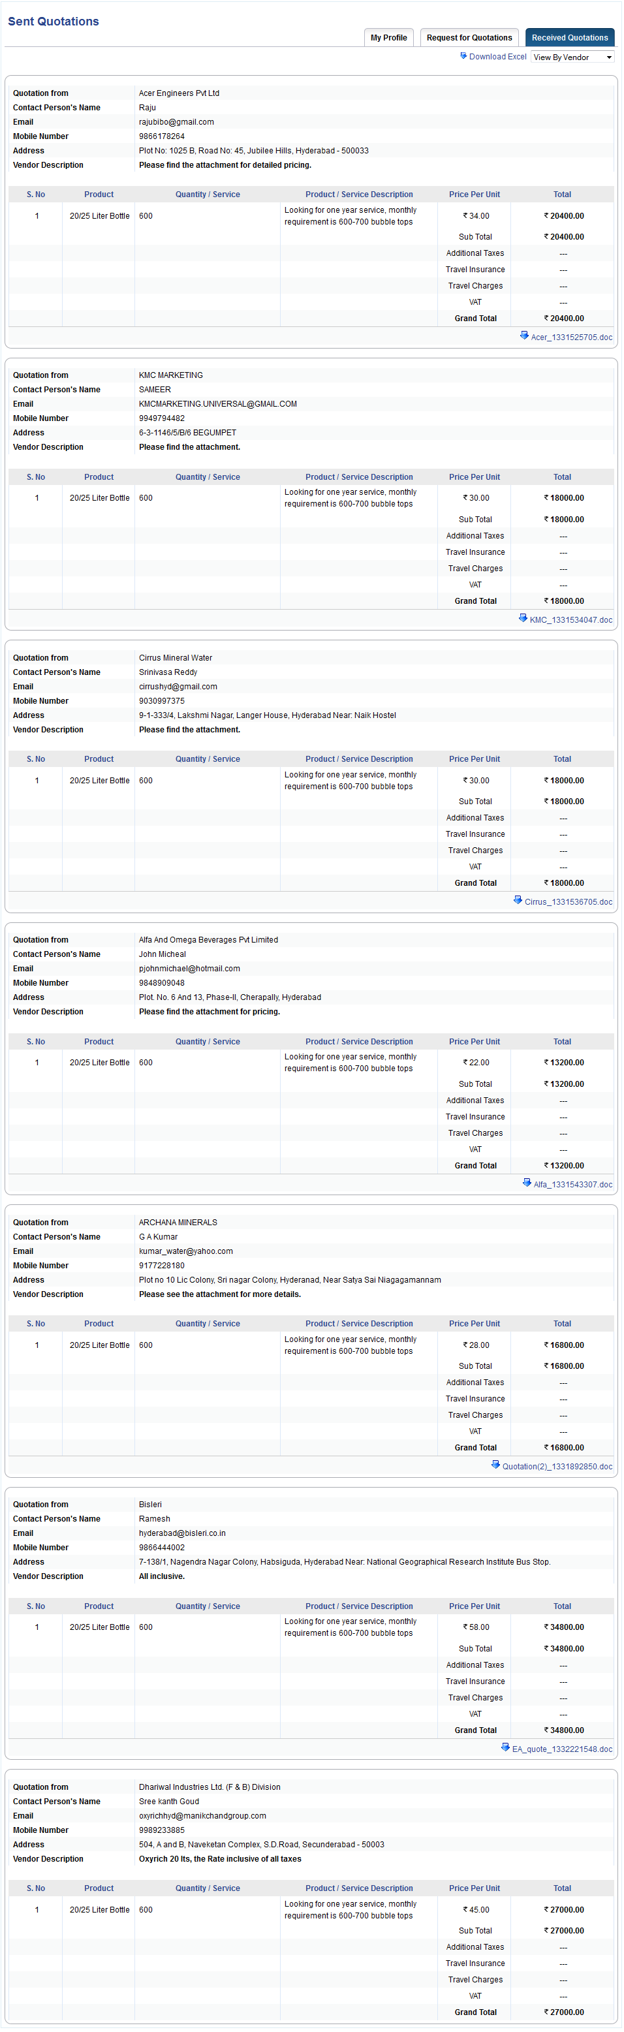Click address 6-3-1146/5/B/6 BEGUMPET
The height and width of the screenshot is (2032, 624).
(x=188, y=433)
